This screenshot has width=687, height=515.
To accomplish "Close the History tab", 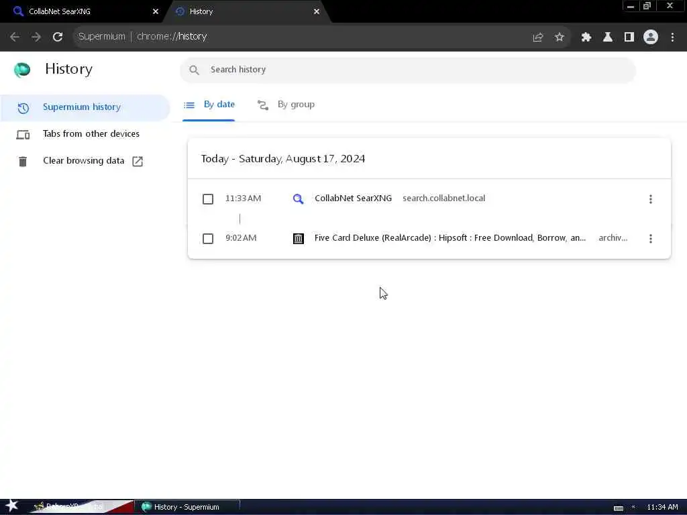I will [317, 11].
